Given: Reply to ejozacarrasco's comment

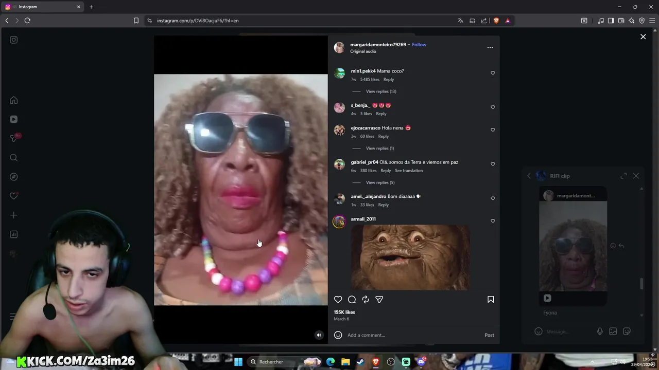Looking at the screenshot, I should pyautogui.click(x=384, y=137).
